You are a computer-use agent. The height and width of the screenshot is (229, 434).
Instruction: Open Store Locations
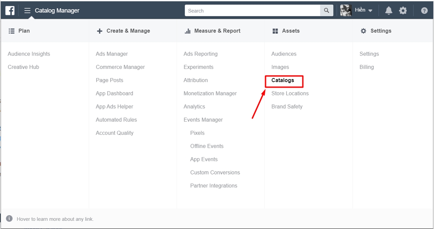(x=290, y=94)
